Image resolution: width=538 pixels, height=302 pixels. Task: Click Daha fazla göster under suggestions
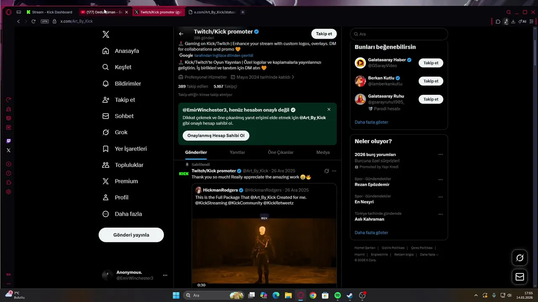[x=371, y=122]
